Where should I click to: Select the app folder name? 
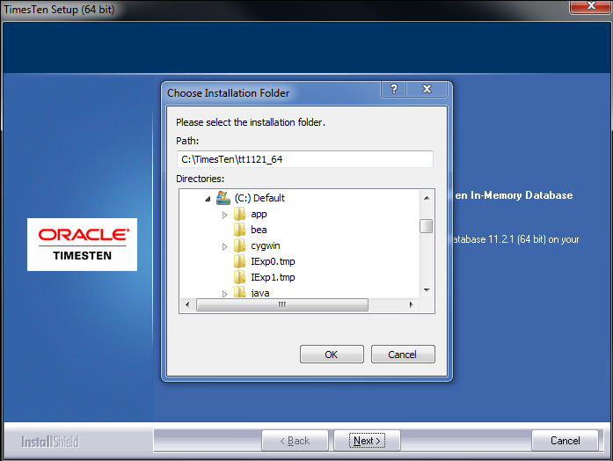tap(259, 215)
